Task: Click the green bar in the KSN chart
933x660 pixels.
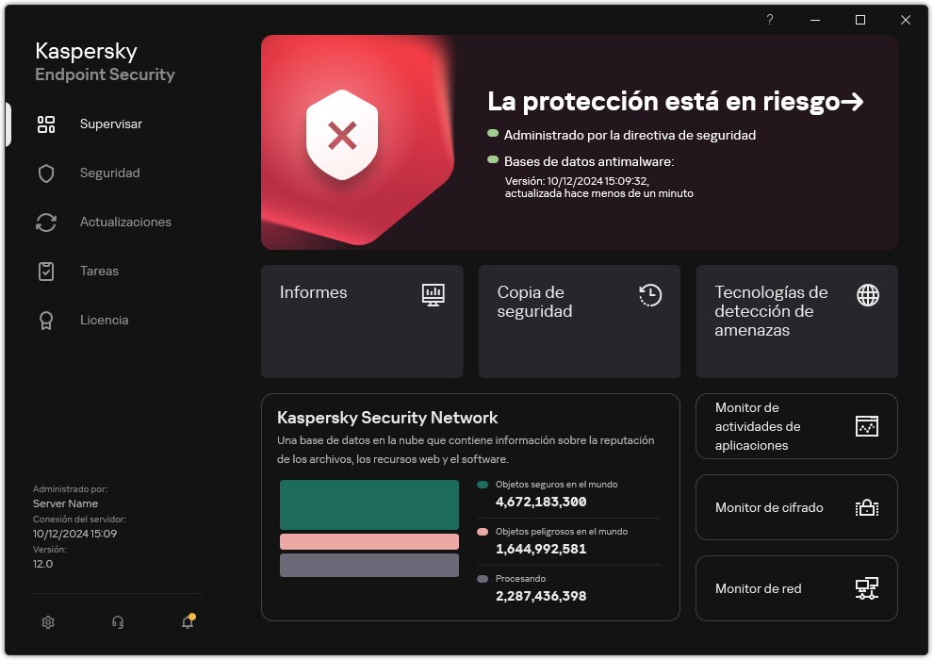Action: tap(368, 504)
